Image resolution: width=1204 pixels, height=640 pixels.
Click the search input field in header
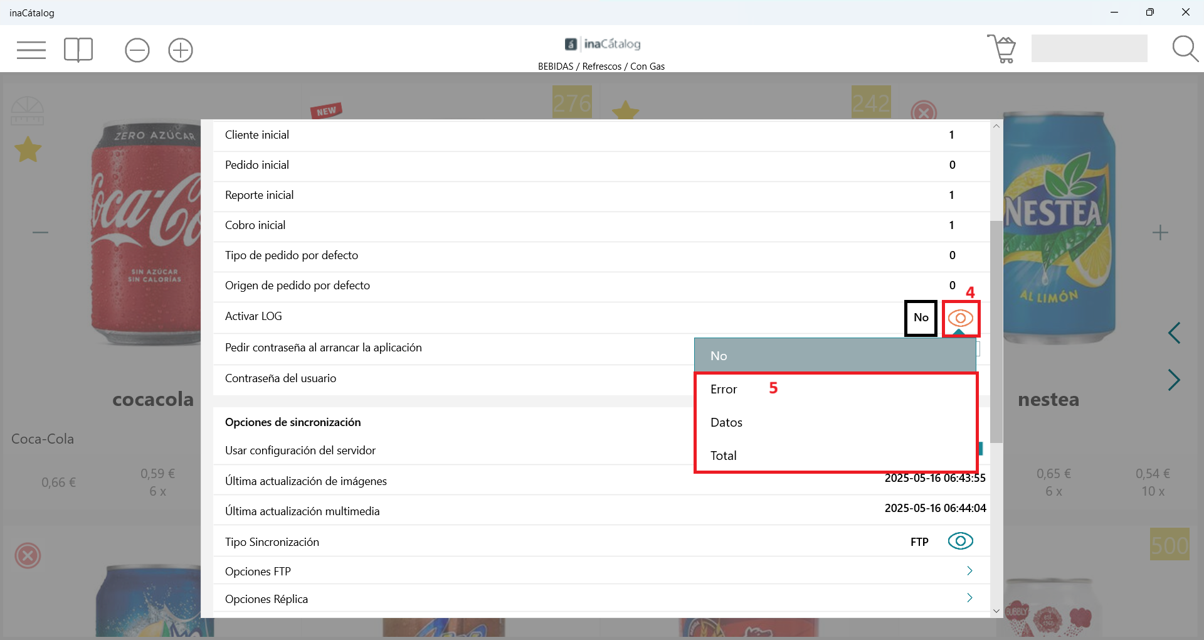[x=1089, y=48]
